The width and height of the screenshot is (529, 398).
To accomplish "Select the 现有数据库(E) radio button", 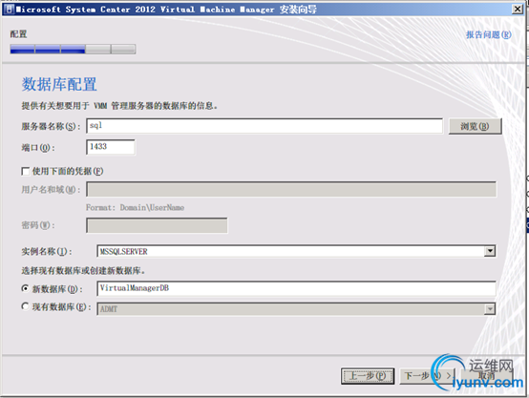I will pos(25,306).
